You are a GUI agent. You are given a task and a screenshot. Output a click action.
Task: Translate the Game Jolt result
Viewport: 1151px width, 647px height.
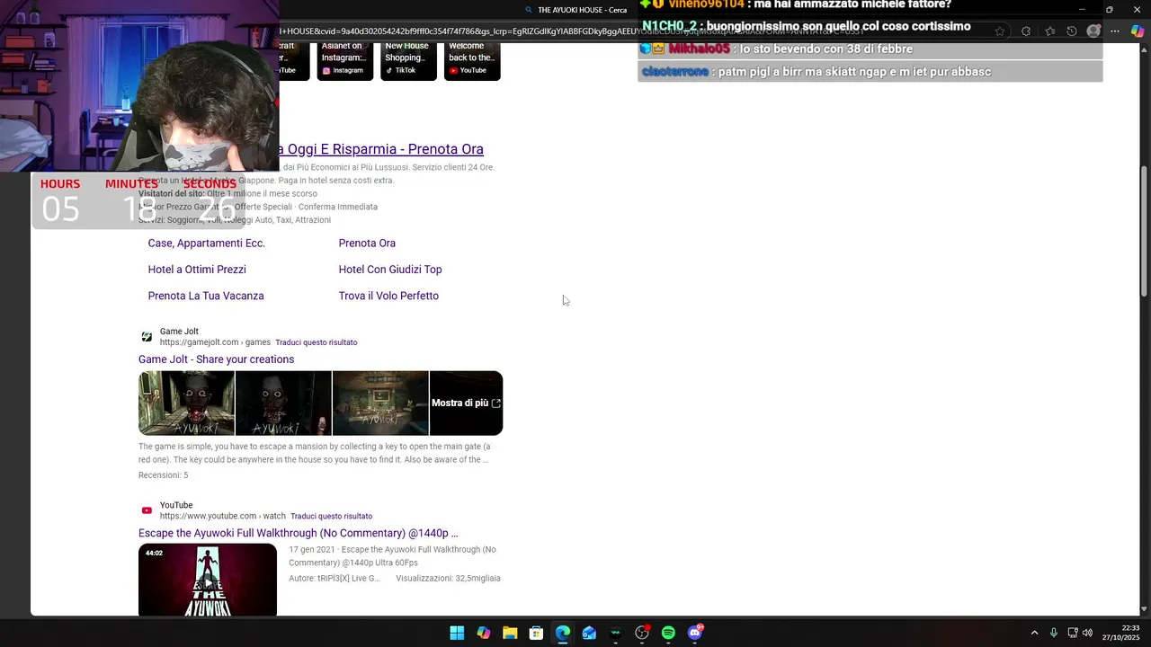click(x=317, y=342)
